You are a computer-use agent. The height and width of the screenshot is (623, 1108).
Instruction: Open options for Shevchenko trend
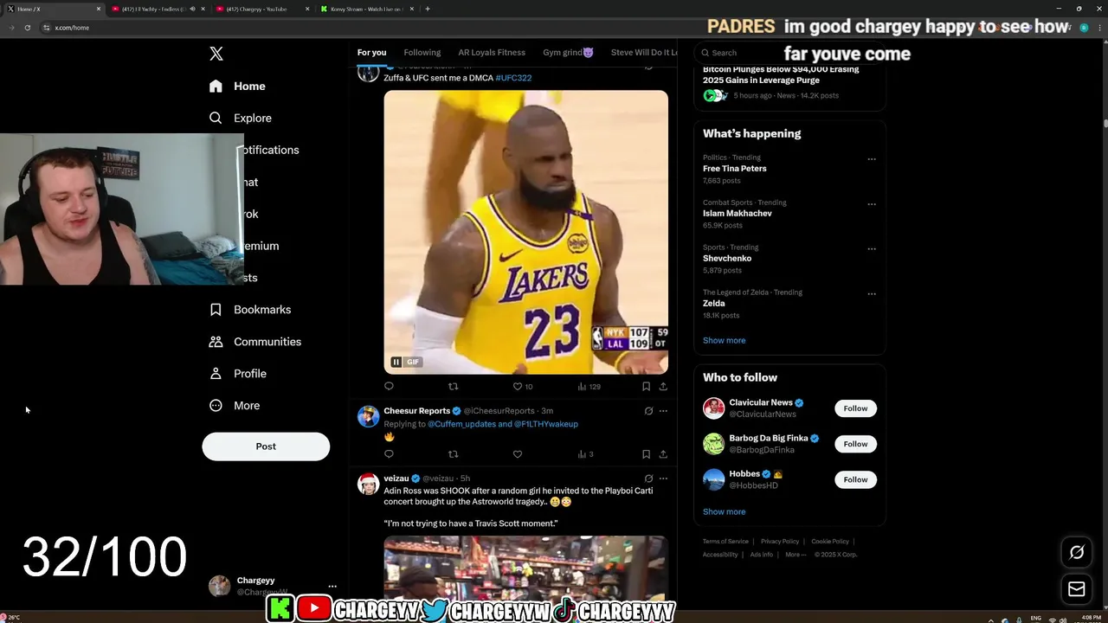(872, 249)
